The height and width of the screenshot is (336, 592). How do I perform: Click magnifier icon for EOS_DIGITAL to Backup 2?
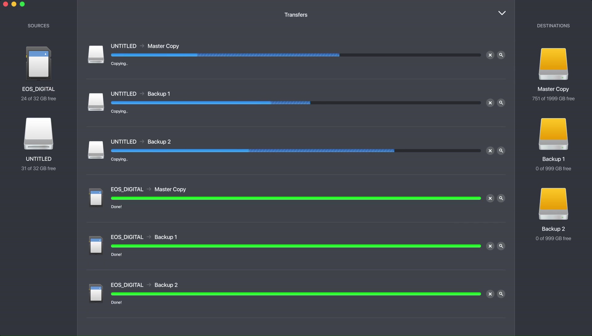[501, 294]
